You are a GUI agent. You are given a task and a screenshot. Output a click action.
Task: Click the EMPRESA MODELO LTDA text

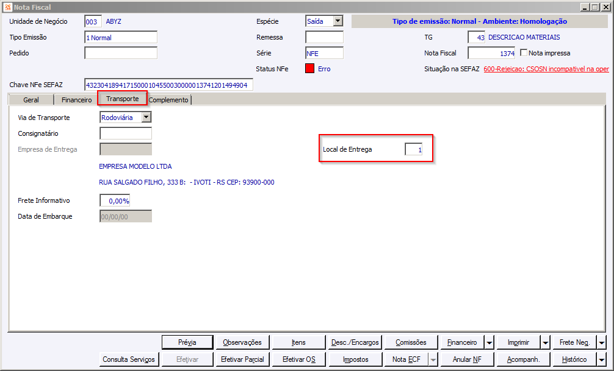click(135, 166)
